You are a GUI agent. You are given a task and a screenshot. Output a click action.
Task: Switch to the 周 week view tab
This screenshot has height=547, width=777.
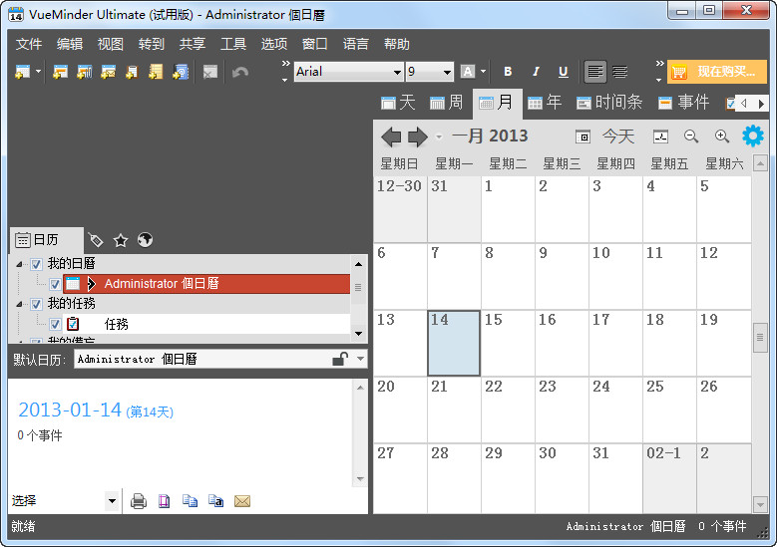(x=446, y=103)
